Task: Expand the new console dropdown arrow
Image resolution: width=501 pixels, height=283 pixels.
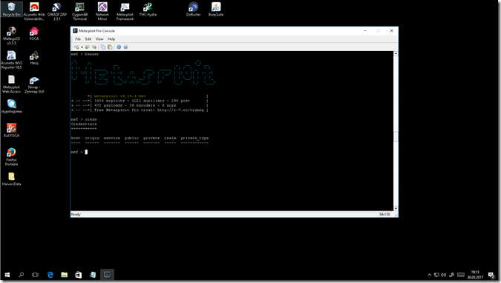Action: click(x=82, y=47)
